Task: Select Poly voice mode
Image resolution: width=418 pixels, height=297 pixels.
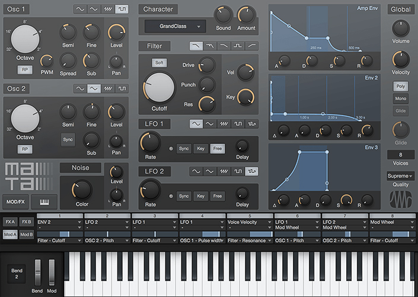Action: click(400, 86)
